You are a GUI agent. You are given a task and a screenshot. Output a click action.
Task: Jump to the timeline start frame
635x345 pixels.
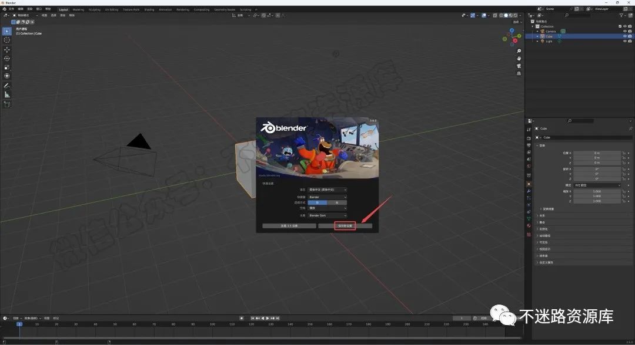click(x=253, y=319)
